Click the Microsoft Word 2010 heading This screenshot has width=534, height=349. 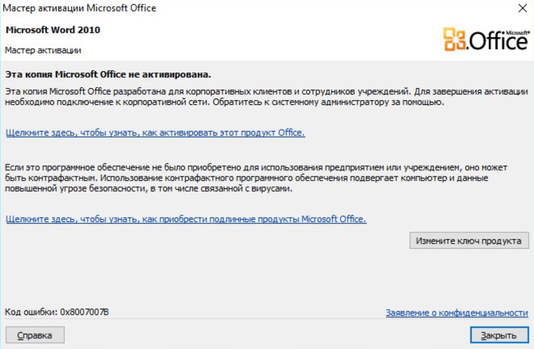coord(53,30)
